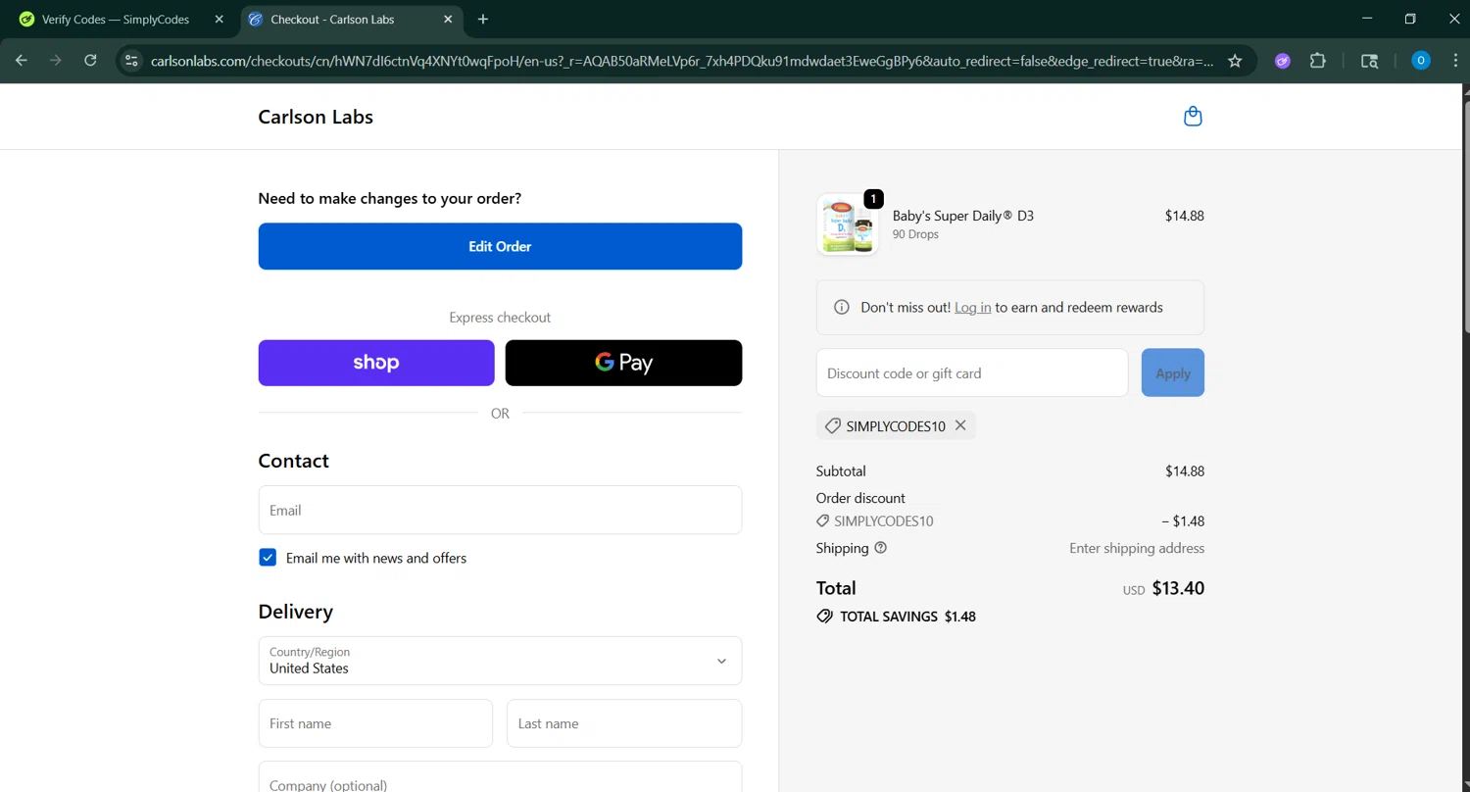
Task: Click the Carlson Labs store name
Action: tap(316, 117)
